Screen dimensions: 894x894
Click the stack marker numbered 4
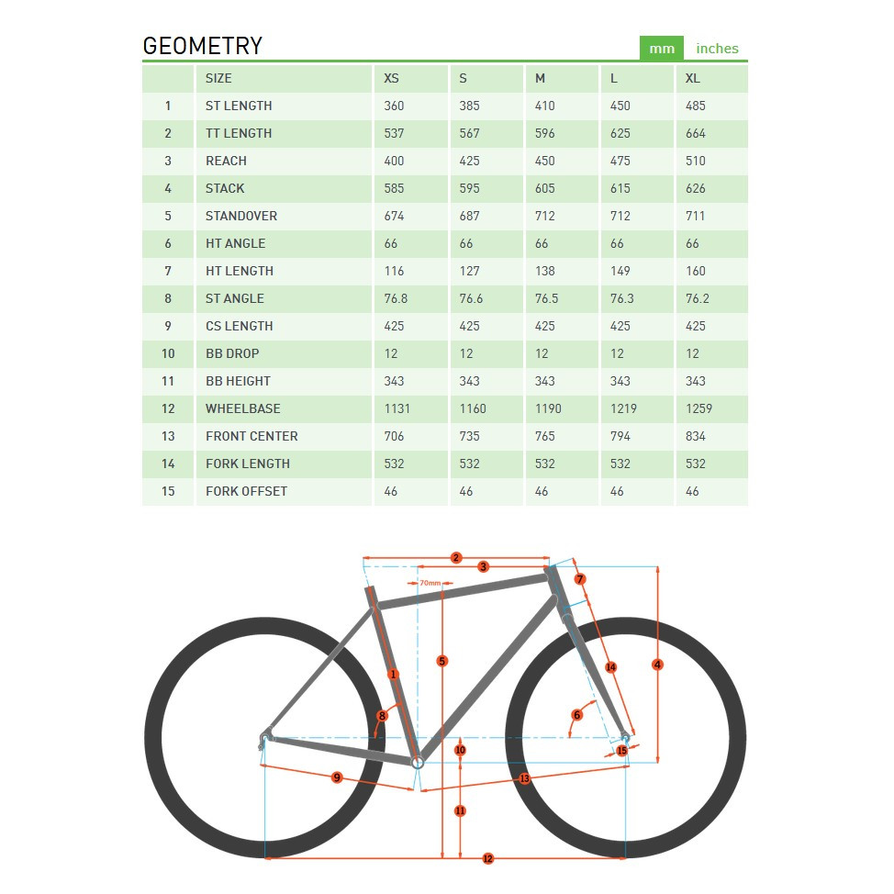(657, 664)
